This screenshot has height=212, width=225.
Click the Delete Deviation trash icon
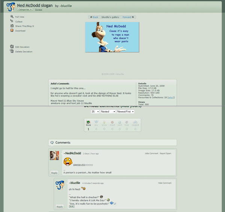click(12, 51)
